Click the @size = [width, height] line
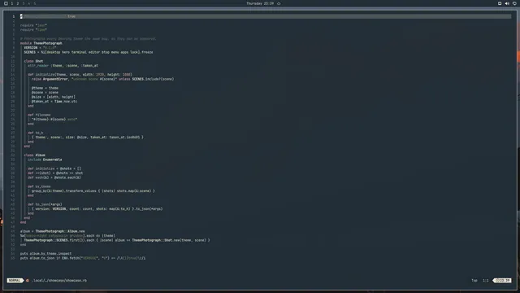 coord(54,97)
